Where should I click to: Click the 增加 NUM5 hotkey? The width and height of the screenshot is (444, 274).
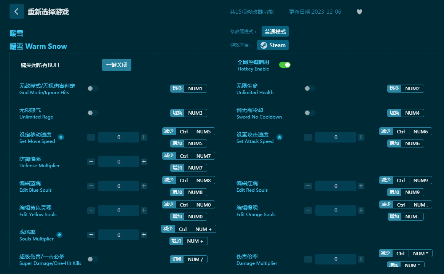[188, 143]
